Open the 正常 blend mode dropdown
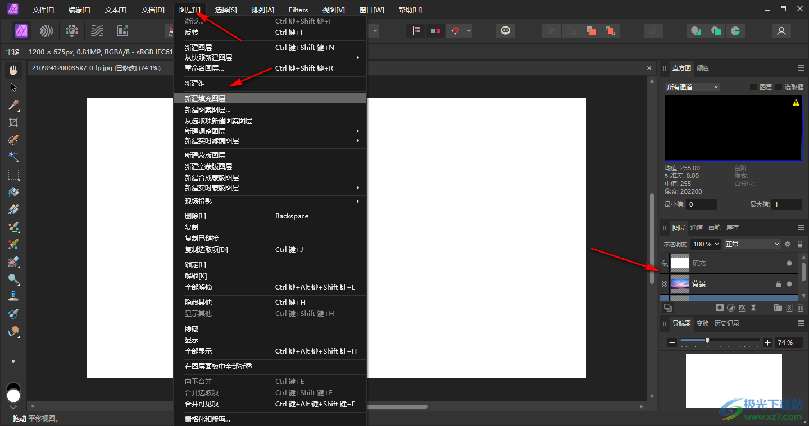Image resolution: width=809 pixels, height=426 pixels. coord(752,244)
